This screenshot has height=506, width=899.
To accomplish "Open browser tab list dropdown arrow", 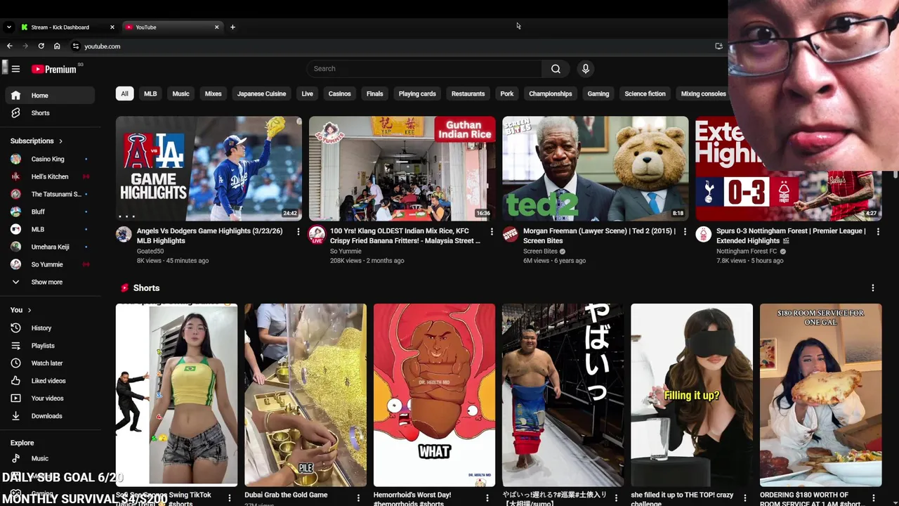I will pos(8,27).
